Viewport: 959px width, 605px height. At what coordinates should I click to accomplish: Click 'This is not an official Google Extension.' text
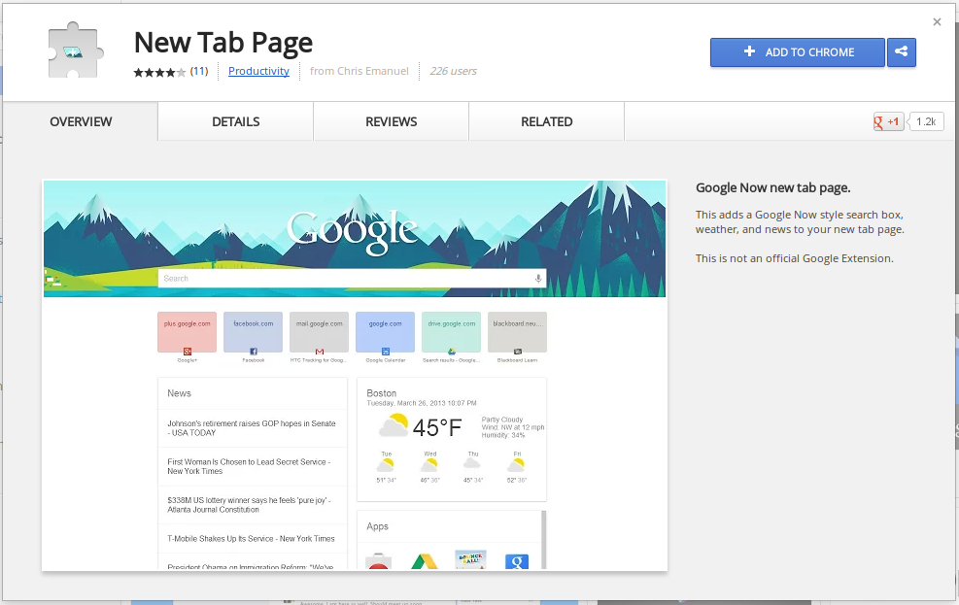pyautogui.click(x=795, y=258)
